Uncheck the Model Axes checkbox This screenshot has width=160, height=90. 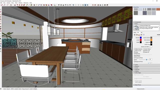click(134, 54)
